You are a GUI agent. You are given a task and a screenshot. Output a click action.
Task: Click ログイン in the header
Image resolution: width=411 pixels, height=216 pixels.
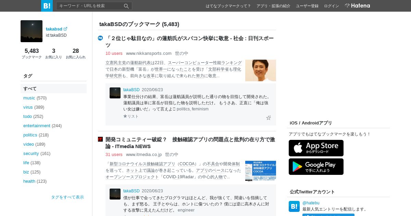(332, 6)
